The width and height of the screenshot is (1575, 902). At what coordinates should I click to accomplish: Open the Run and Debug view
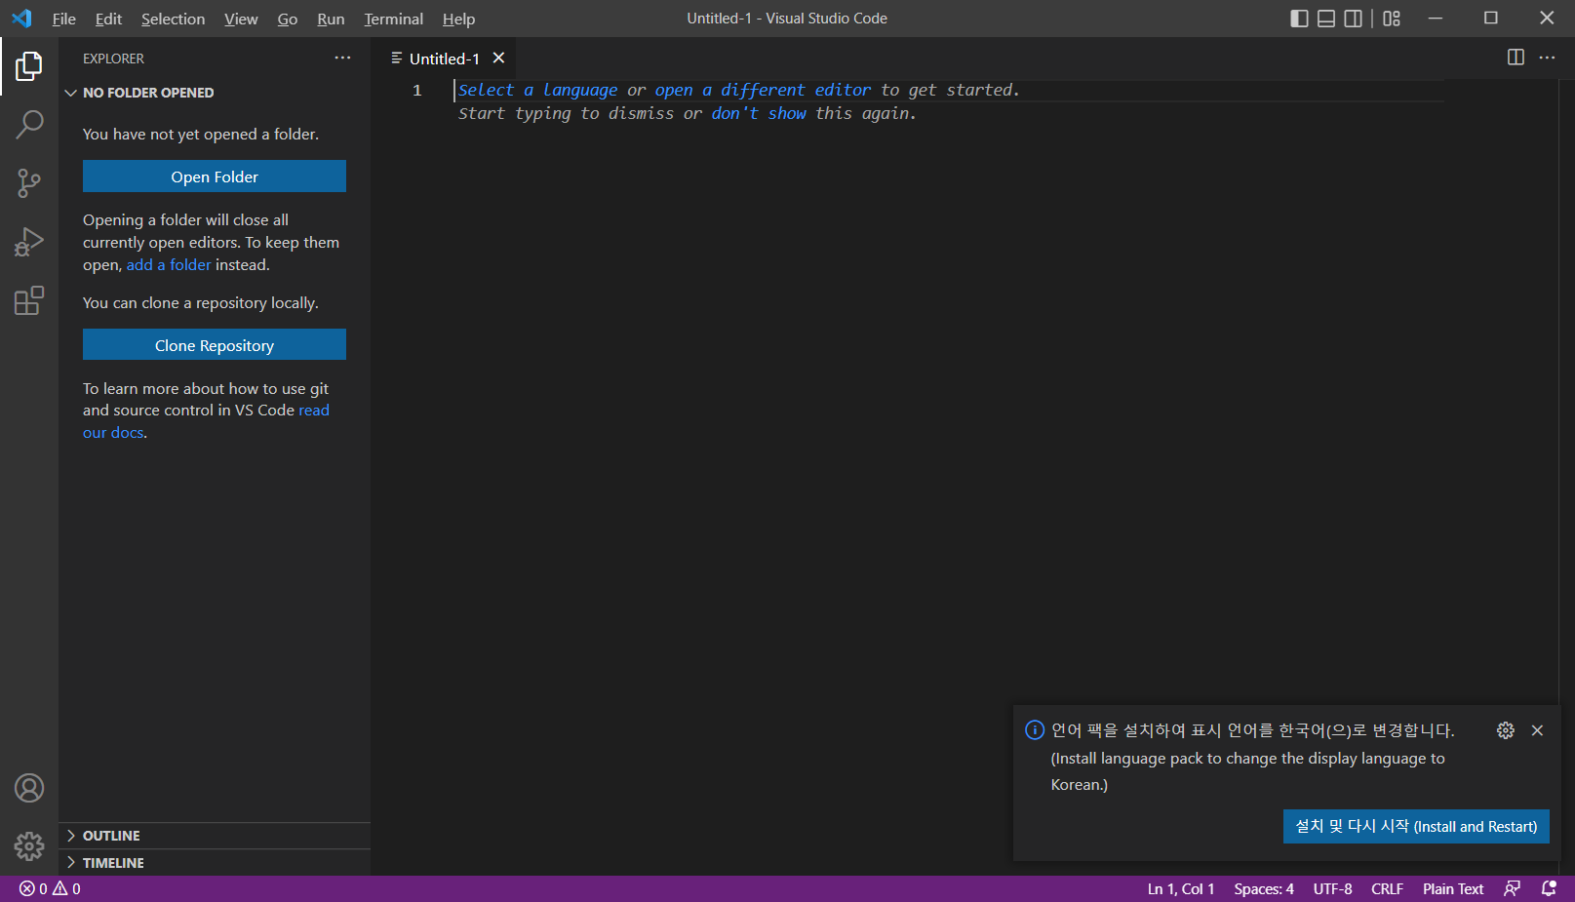pos(29,241)
